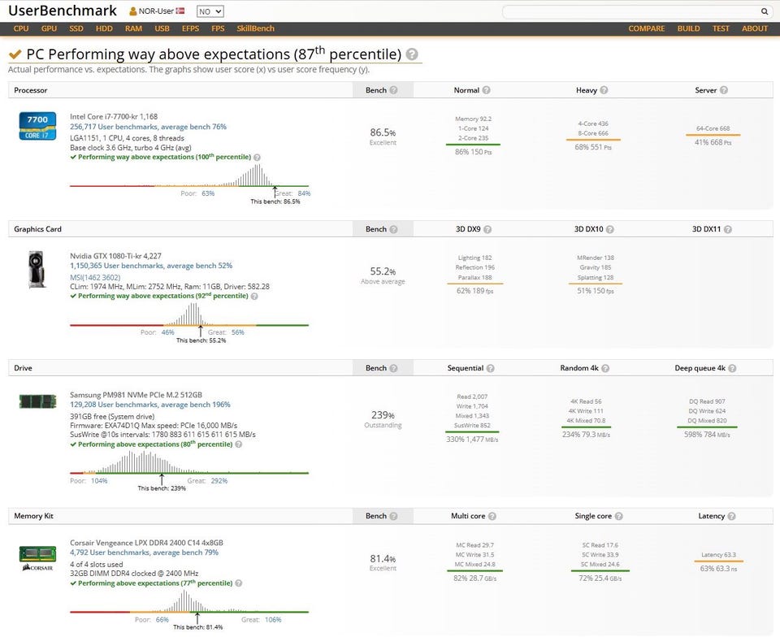This screenshot has height=637, width=780.
Task: Click inside the search input field
Action: coord(630,11)
